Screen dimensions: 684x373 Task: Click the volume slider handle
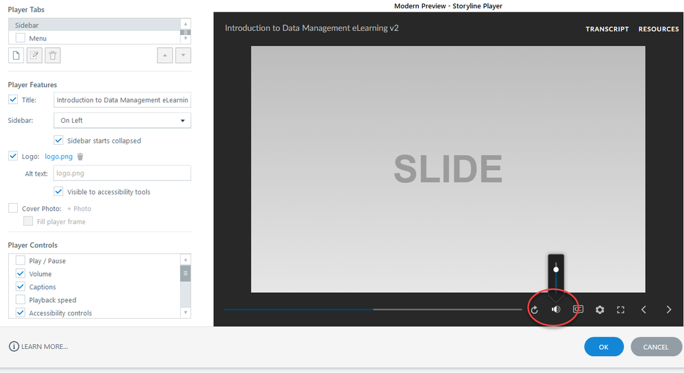[556, 269]
